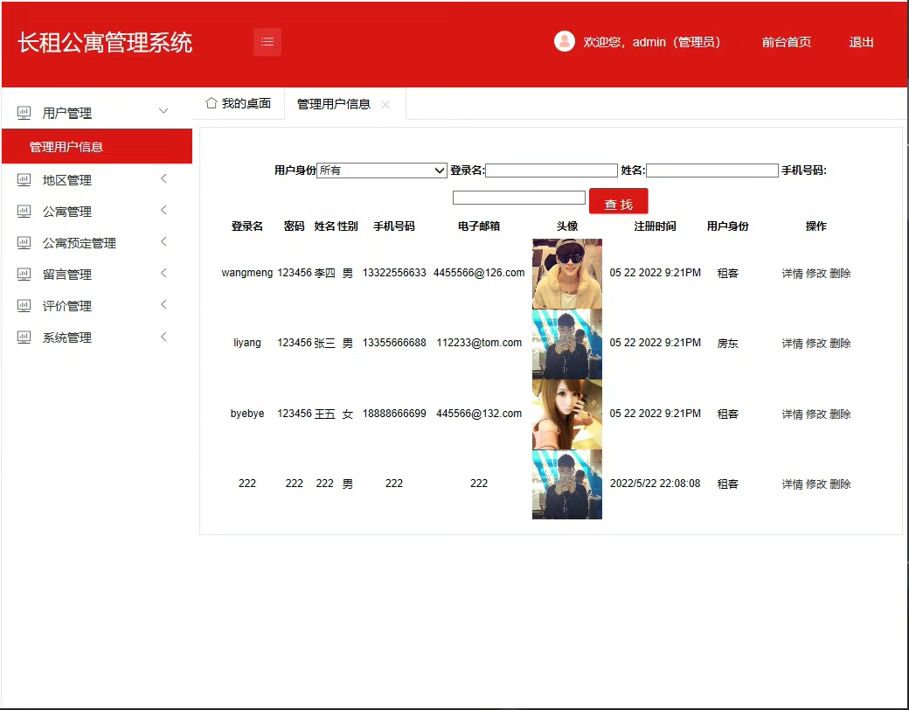Open the 用户身份 dropdown filter
The width and height of the screenshot is (909, 710).
(382, 171)
